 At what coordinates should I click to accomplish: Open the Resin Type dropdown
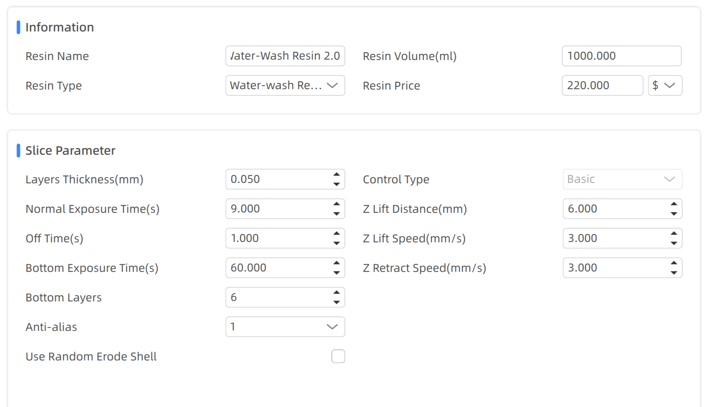[x=285, y=85]
